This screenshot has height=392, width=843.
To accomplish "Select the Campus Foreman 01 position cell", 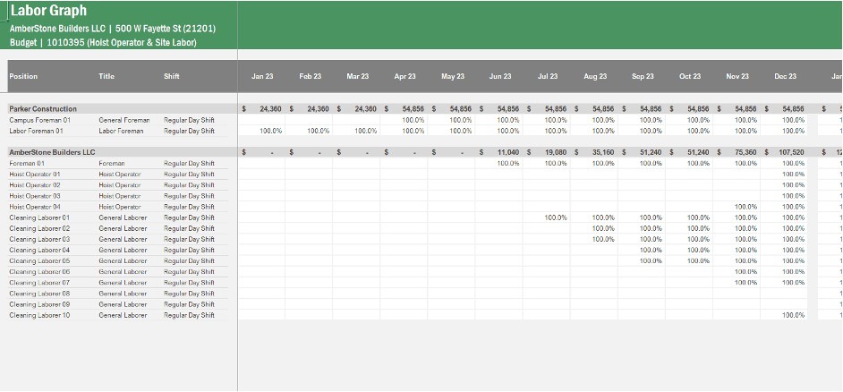I will tap(39, 120).
